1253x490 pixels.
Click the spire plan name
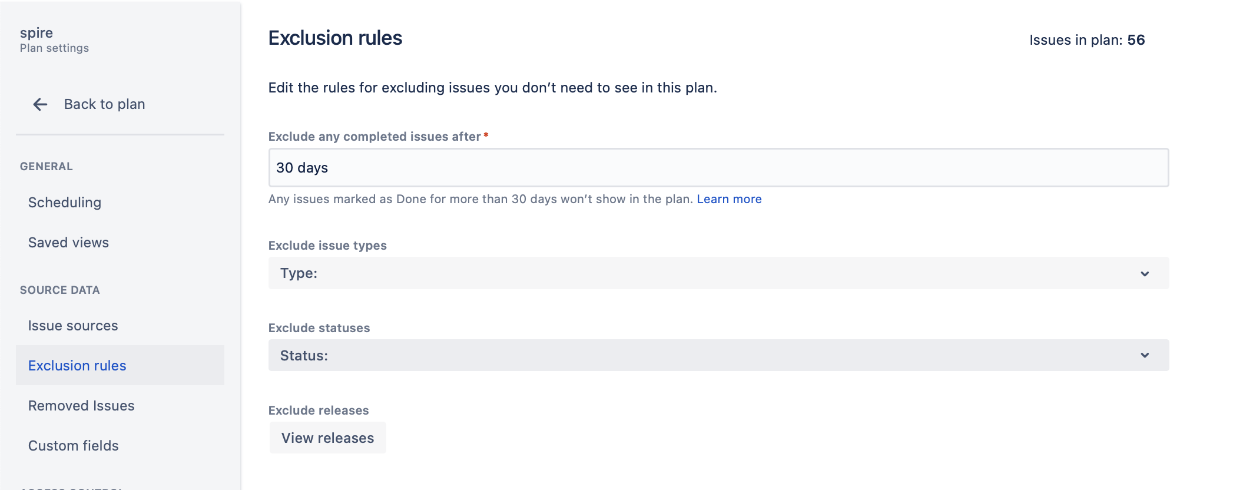tap(37, 33)
